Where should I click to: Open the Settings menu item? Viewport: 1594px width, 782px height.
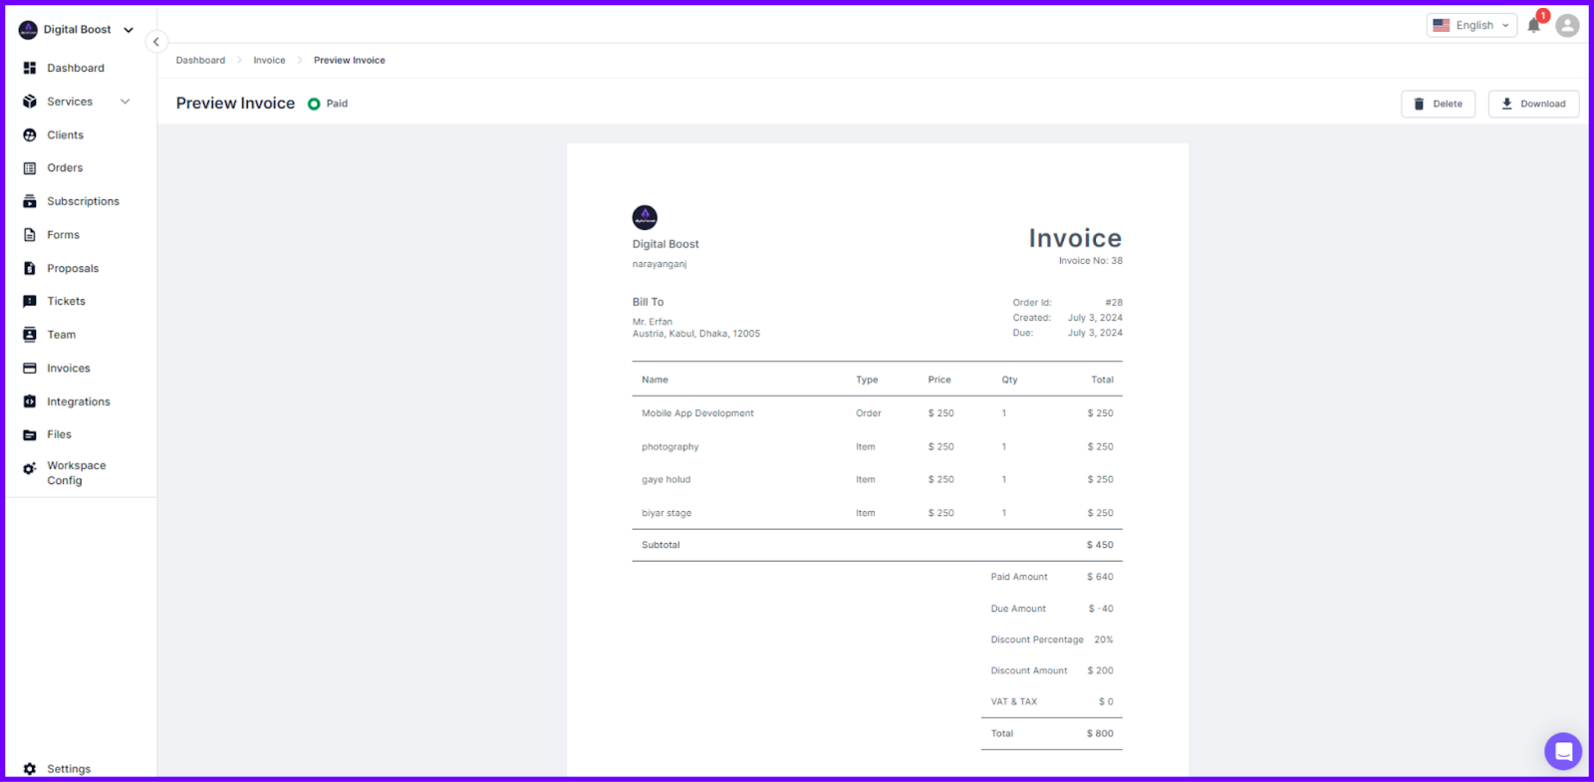point(69,769)
